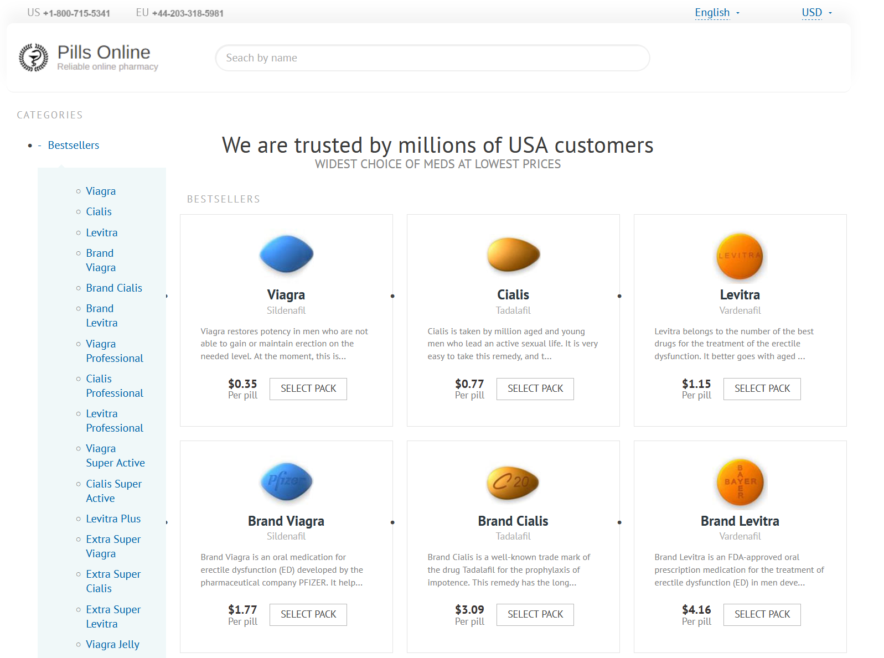Click the US phone number +1-800-715-5341
Image resolution: width=884 pixels, height=658 pixels.
pyautogui.click(x=76, y=13)
